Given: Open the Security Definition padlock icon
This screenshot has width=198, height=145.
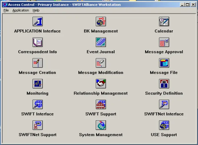Looking at the screenshot, I should [164, 84].
